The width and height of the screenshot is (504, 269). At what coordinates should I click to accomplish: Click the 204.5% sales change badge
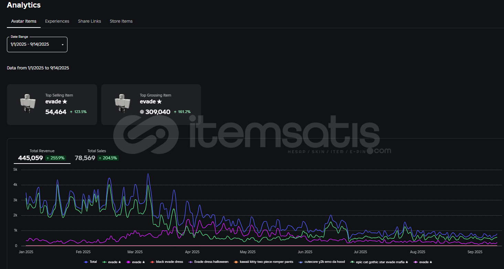tap(108, 158)
